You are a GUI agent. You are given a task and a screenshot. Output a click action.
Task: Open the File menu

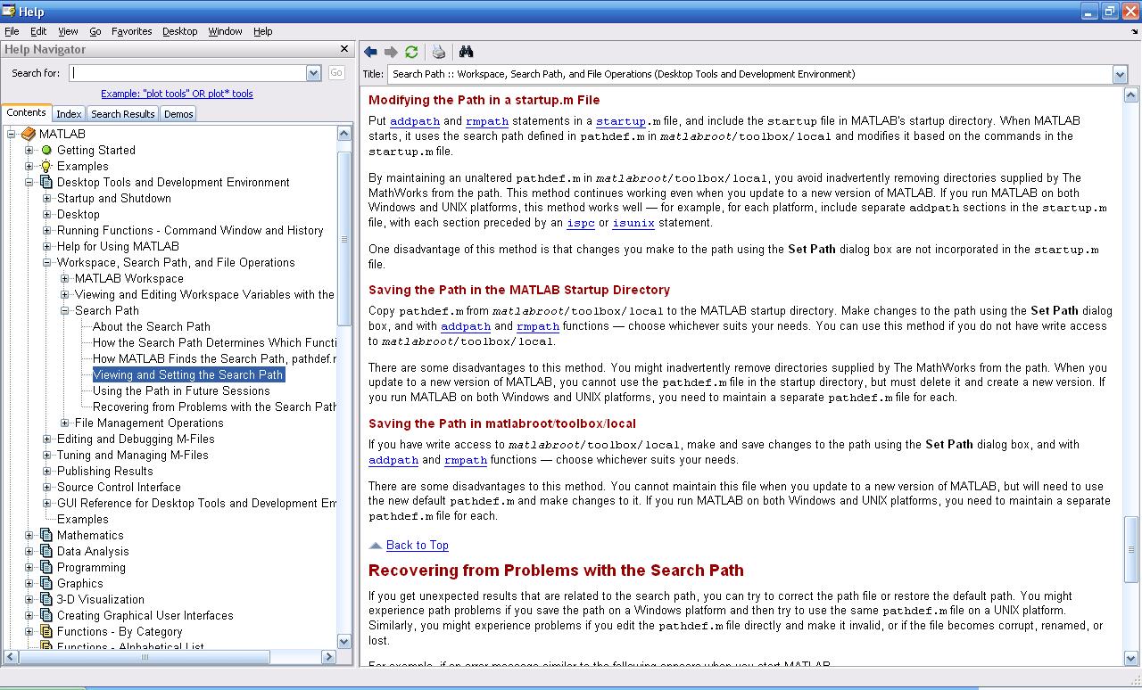(12, 31)
